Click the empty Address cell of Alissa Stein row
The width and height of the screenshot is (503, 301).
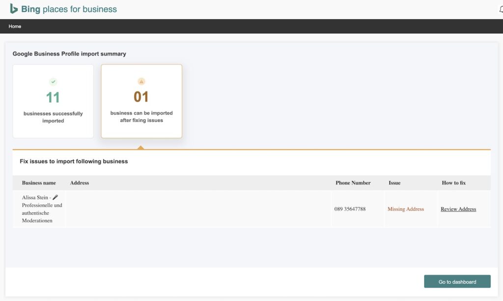click(198, 209)
